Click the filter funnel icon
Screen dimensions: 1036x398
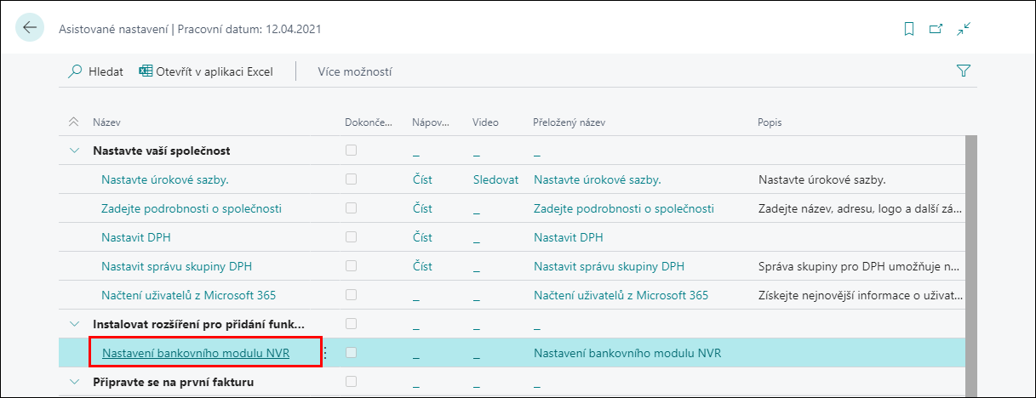click(964, 71)
